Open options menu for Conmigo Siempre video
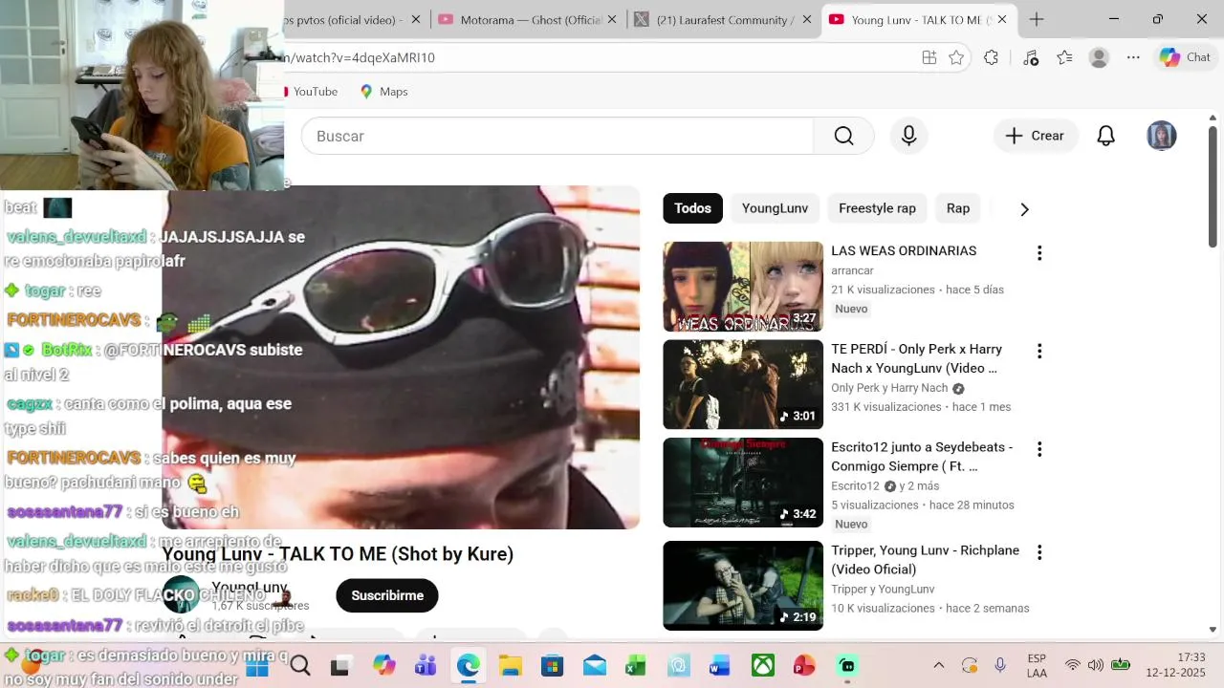This screenshot has height=688, width=1224. click(1038, 449)
